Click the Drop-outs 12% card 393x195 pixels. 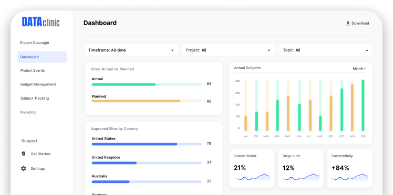click(301, 169)
